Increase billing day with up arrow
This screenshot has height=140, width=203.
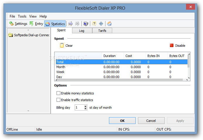click(86, 106)
